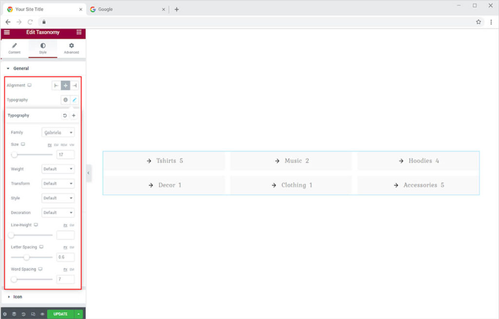The image size is (499, 319).
Task: Open the History icon in bottom toolbar
Action: 23,314
